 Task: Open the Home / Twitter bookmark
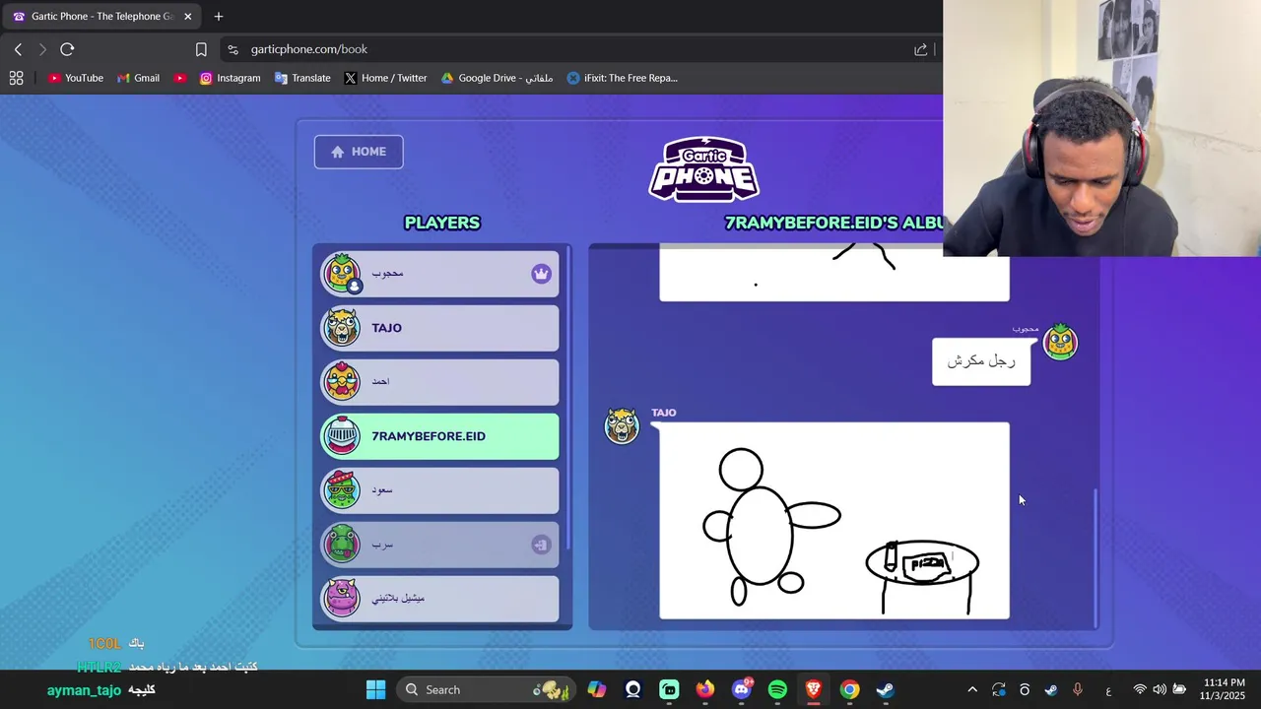click(x=385, y=78)
